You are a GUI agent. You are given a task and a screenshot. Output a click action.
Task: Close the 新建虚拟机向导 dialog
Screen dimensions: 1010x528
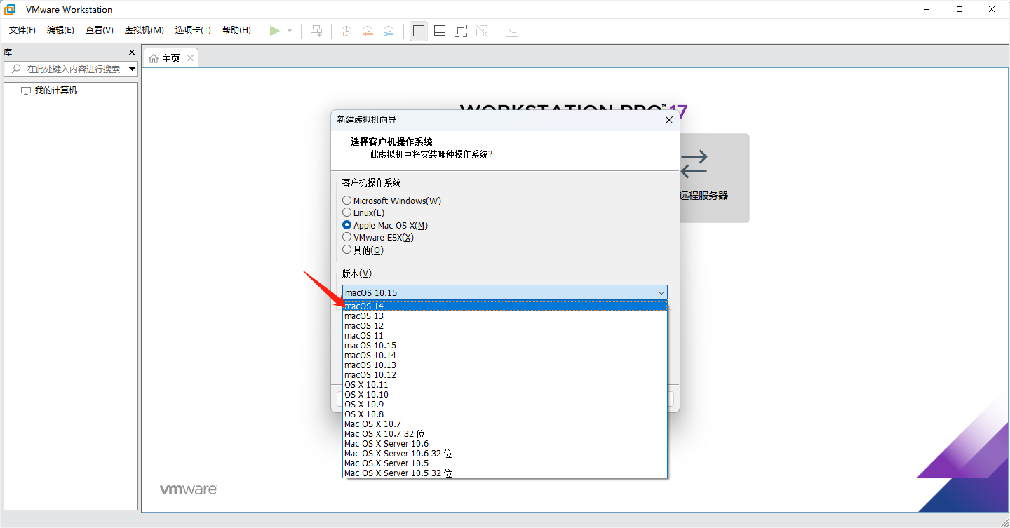coord(668,120)
